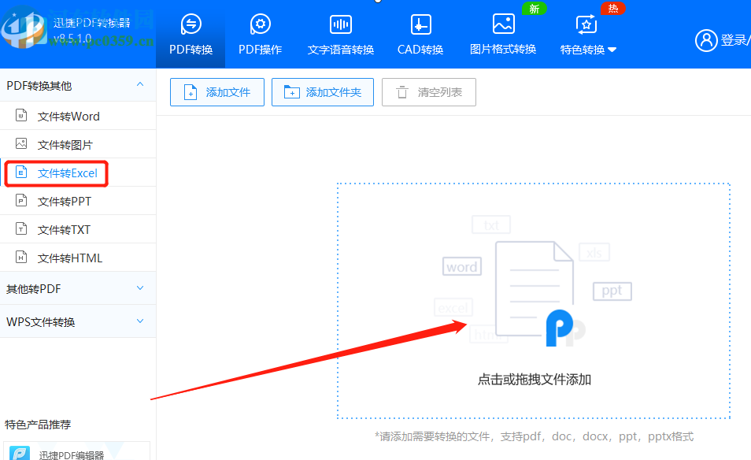
Task: Click the 添加文件 add file button
Action: [216, 92]
